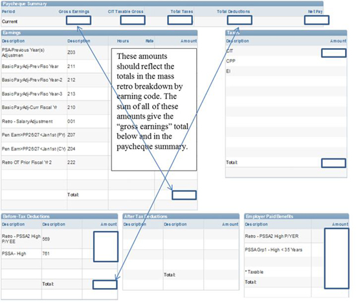Click earning code 212
This screenshot has width=356, height=303.
coord(71,80)
